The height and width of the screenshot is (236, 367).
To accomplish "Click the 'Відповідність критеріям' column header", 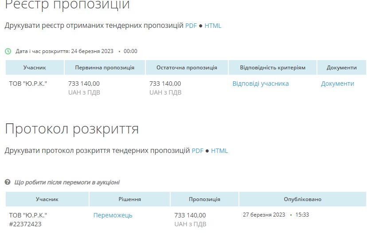I will (273, 68).
